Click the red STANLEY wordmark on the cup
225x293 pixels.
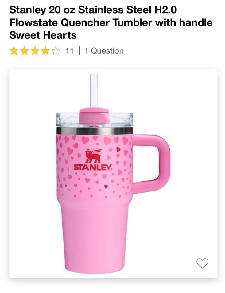tap(93, 167)
